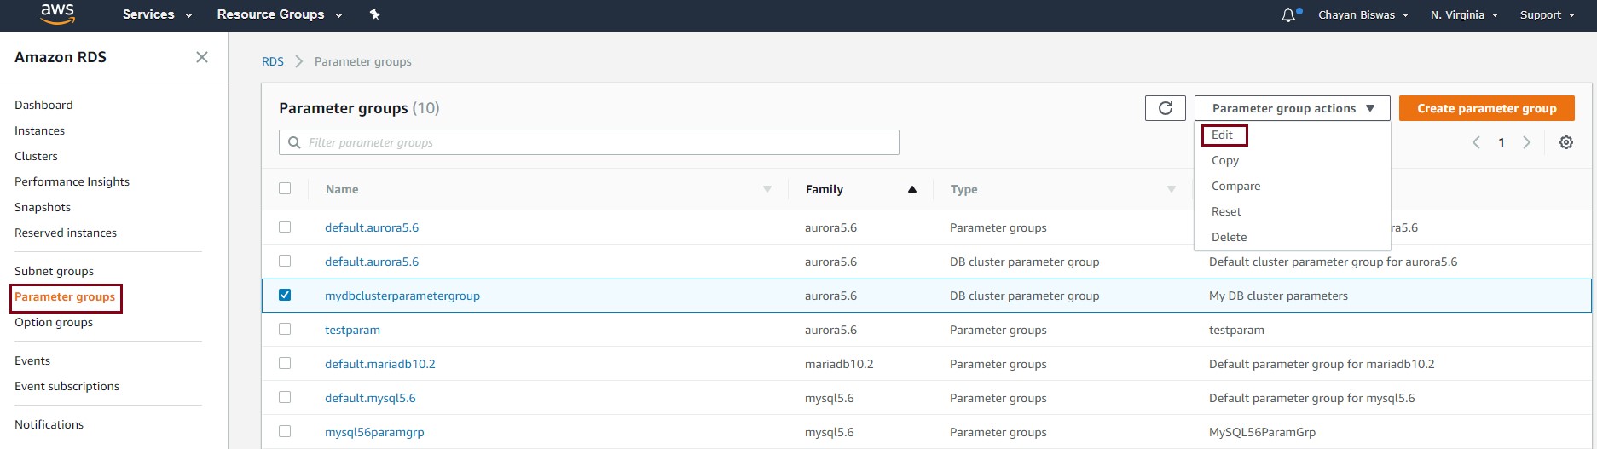Screen dimensions: 1597x449
Task: Collapse Parameter group actions dropdown
Action: tap(1293, 108)
